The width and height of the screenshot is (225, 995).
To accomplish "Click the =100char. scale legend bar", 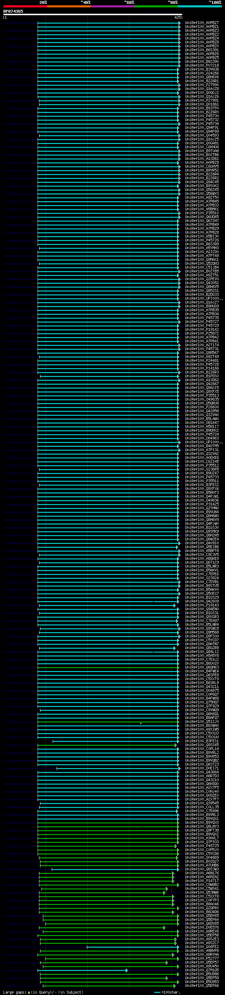I will [x=157, y=992].
